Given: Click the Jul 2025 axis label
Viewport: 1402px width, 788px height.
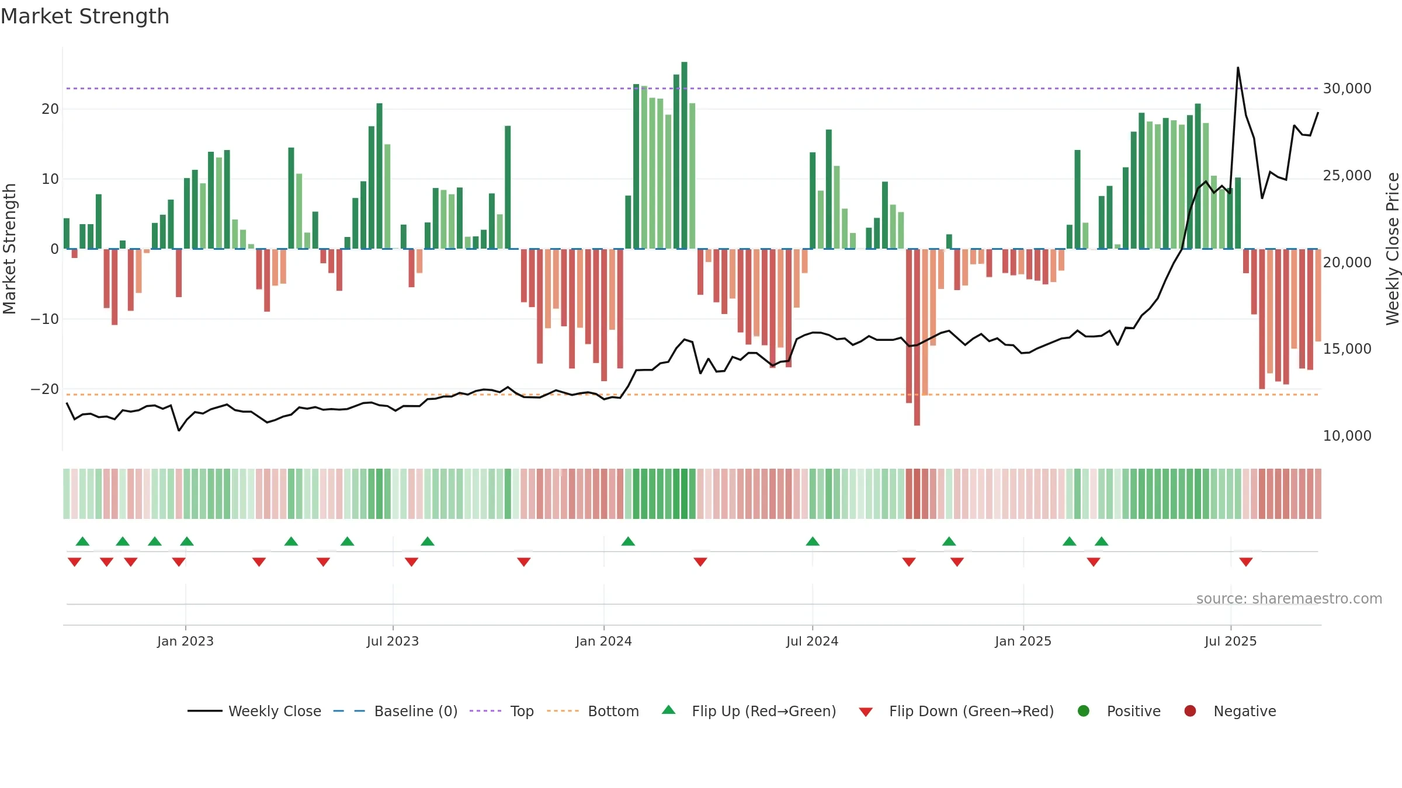Looking at the screenshot, I should click(x=1230, y=641).
